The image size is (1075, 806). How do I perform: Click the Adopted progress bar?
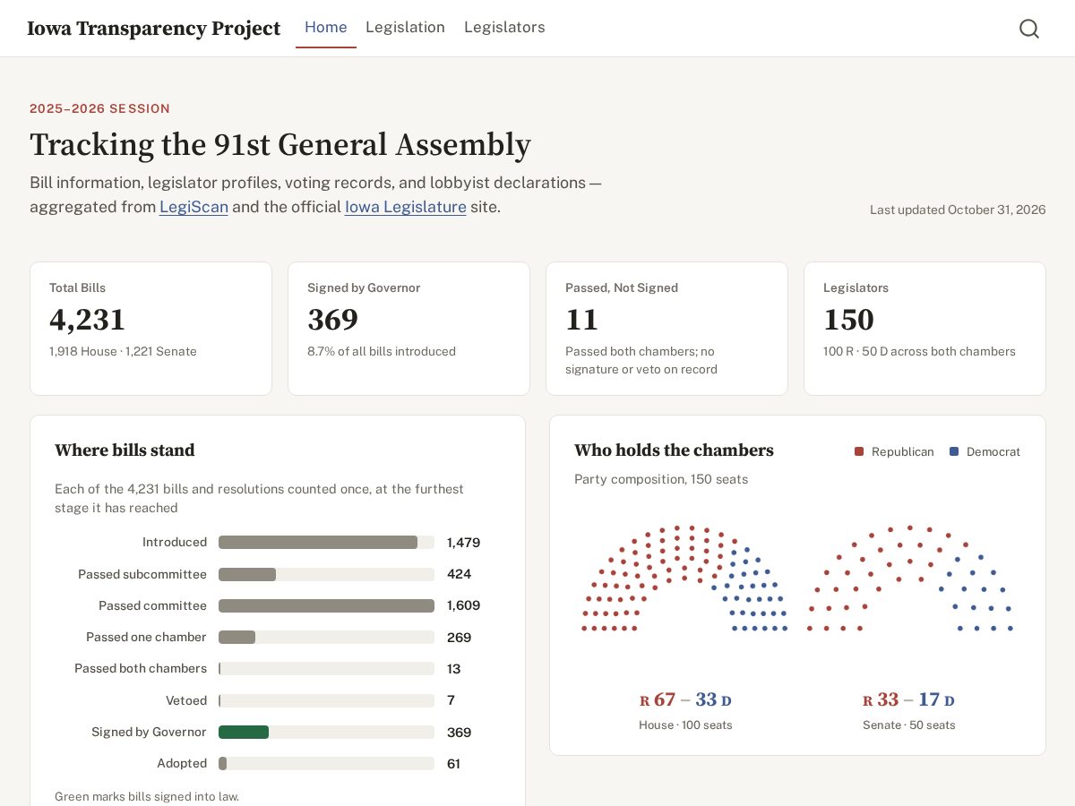326,764
